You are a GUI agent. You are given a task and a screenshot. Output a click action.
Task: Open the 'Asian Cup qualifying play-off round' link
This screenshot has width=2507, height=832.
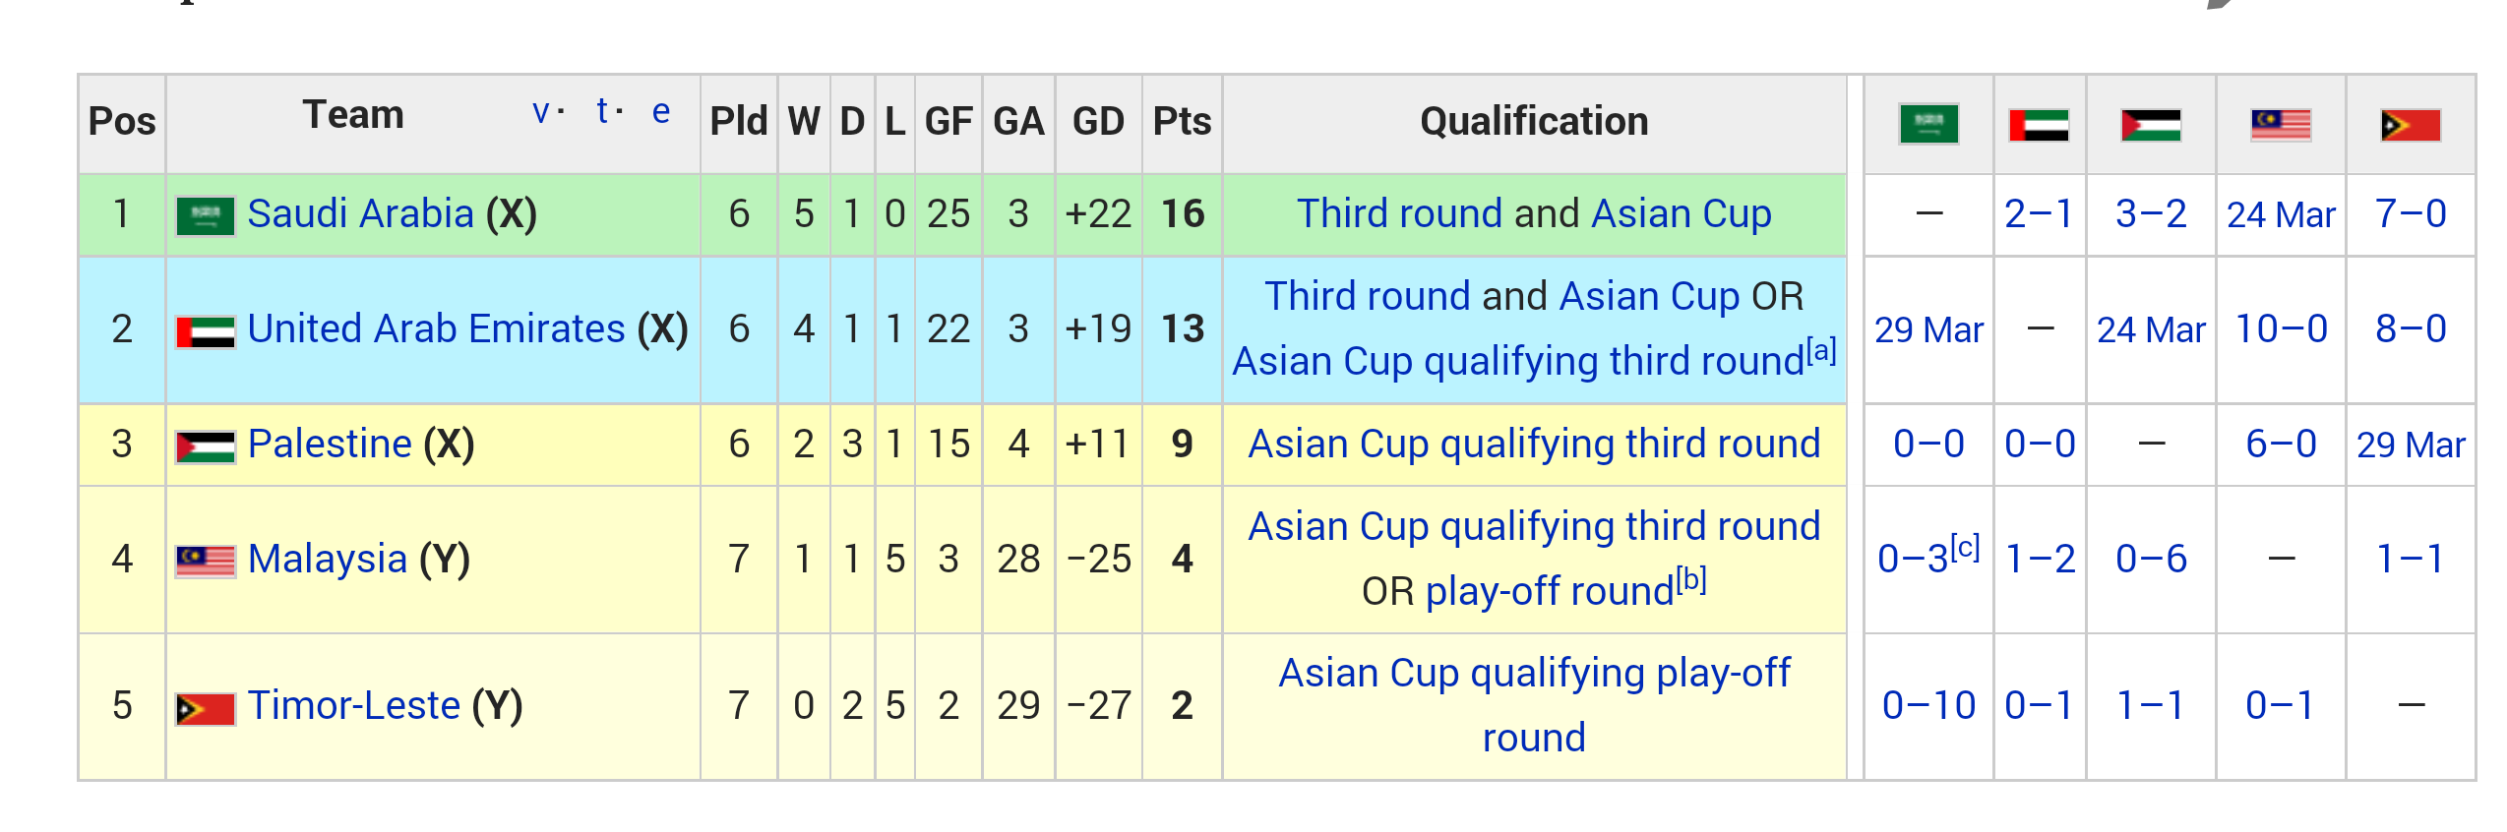pos(1534,705)
